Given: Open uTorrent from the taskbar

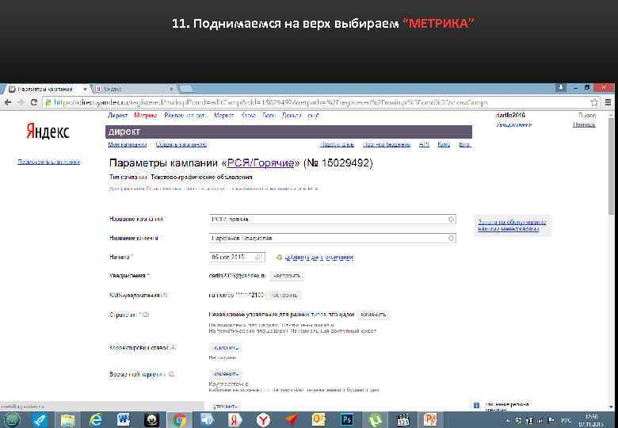Looking at the screenshot, I should pyautogui.click(x=375, y=420).
